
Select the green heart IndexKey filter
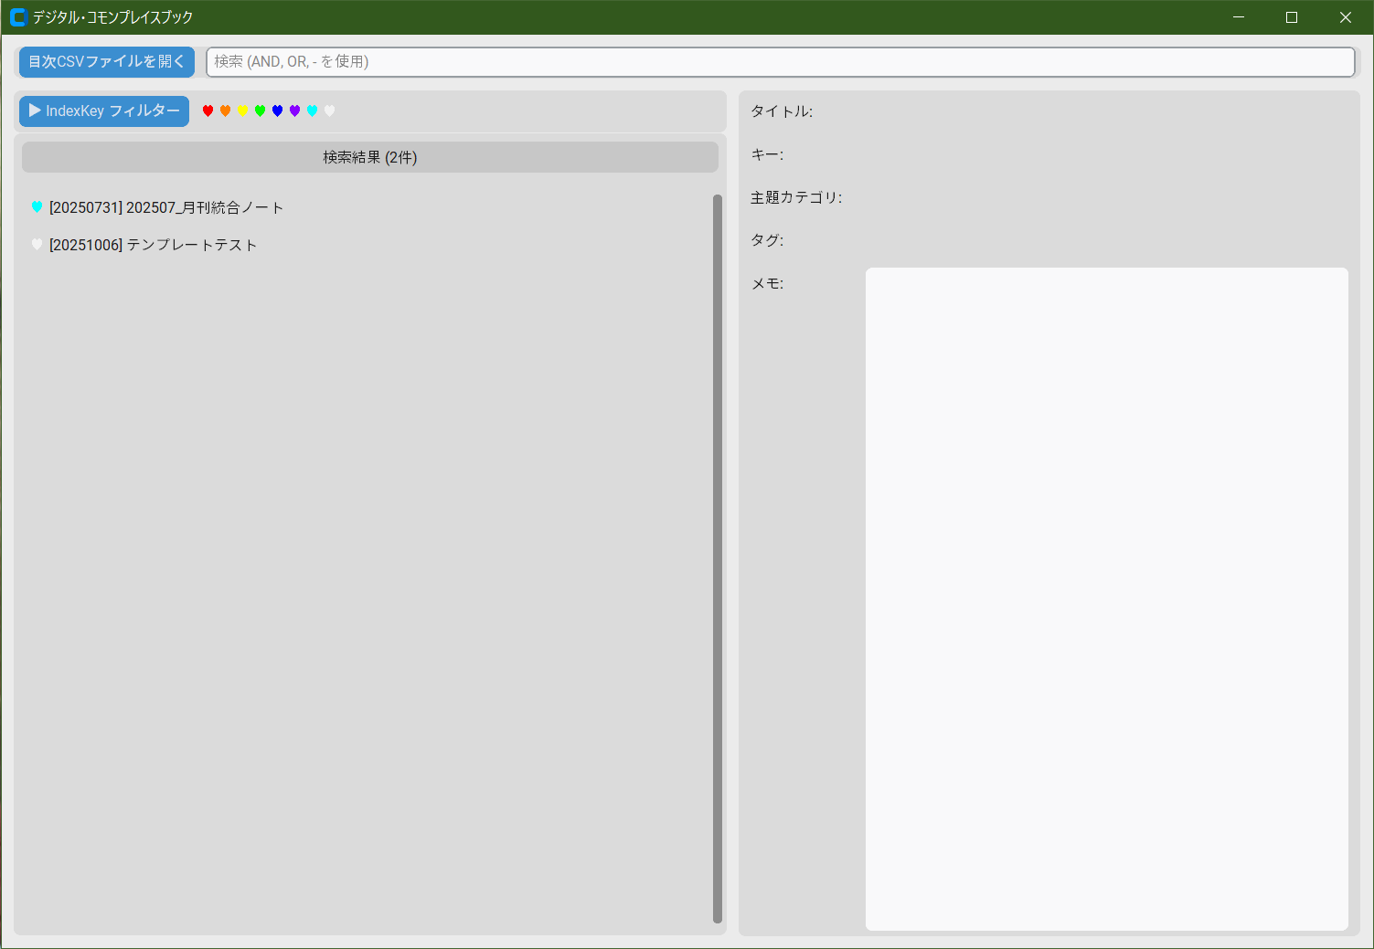pyautogui.click(x=260, y=111)
